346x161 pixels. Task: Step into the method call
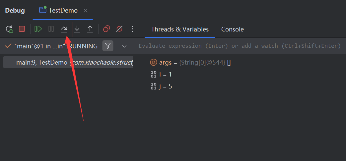point(77,29)
